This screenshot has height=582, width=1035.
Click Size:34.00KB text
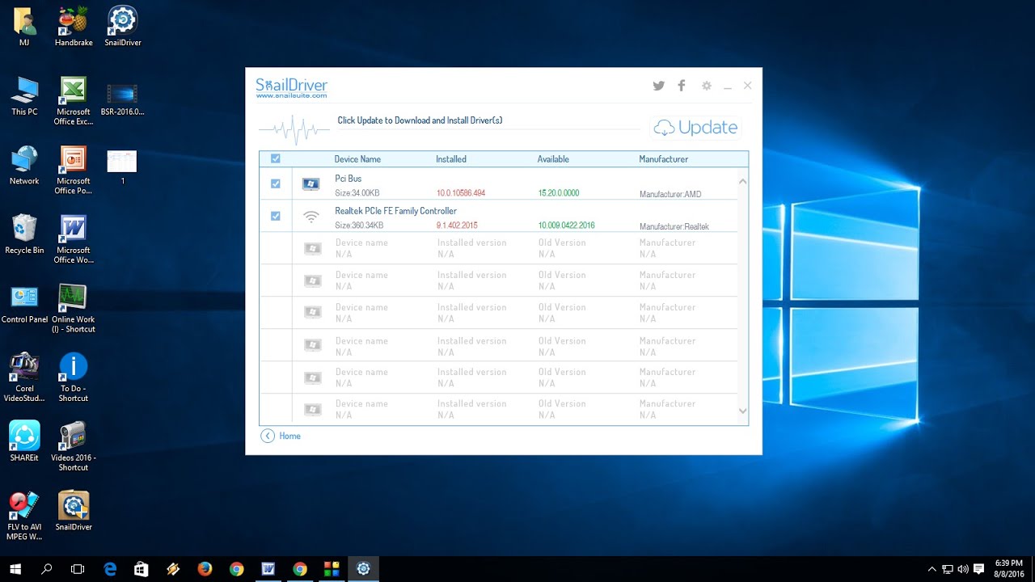[x=357, y=193]
